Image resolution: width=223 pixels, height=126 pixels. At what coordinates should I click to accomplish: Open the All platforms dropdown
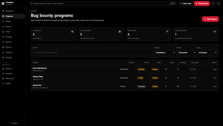(165, 52)
